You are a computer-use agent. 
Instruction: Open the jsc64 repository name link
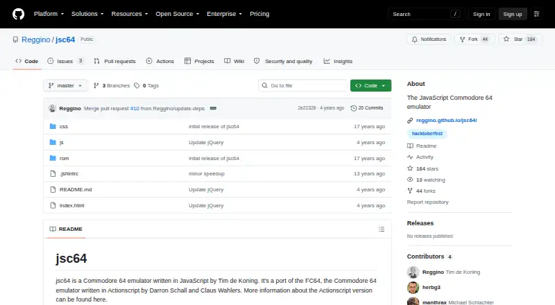(x=65, y=40)
